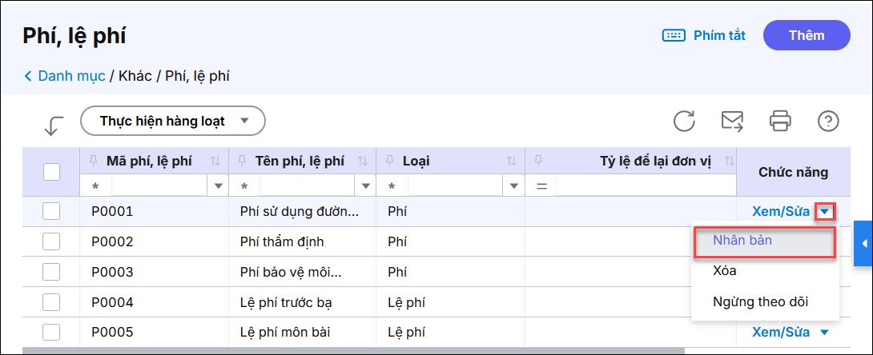Open the Thực hiện hàng loạt dropdown
873x355 pixels.
(173, 122)
